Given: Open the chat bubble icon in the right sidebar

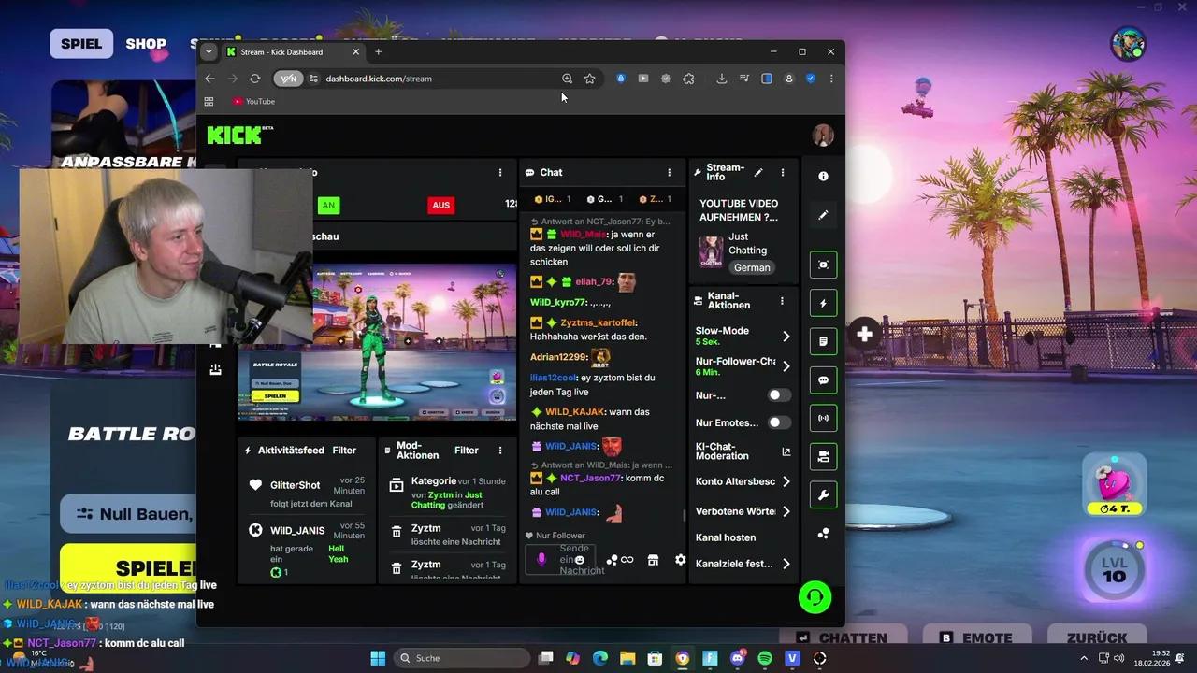Looking at the screenshot, I should 823,380.
